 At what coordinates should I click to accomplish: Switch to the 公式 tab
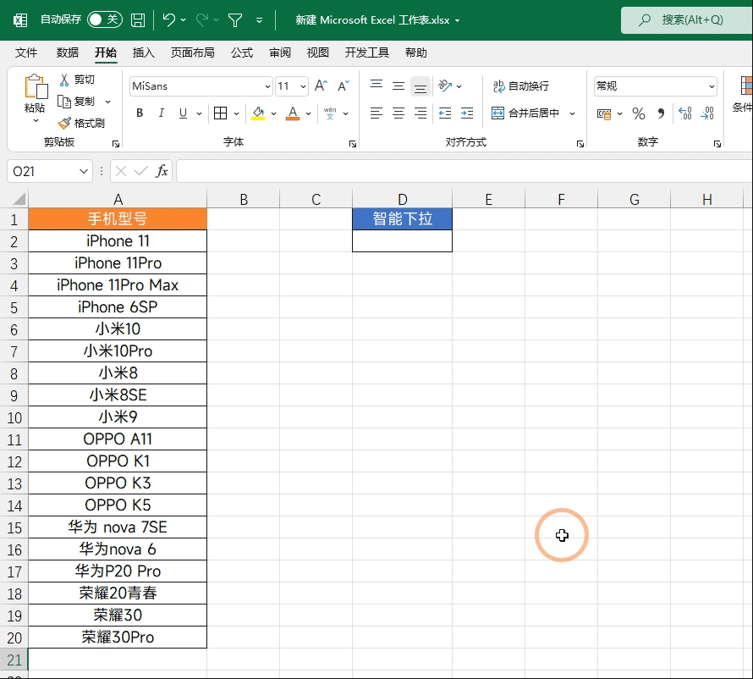[x=242, y=52]
